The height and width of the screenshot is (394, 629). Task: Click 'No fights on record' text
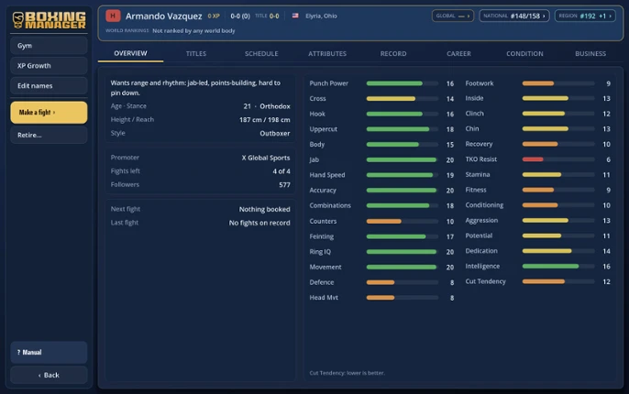pos(259,223)
